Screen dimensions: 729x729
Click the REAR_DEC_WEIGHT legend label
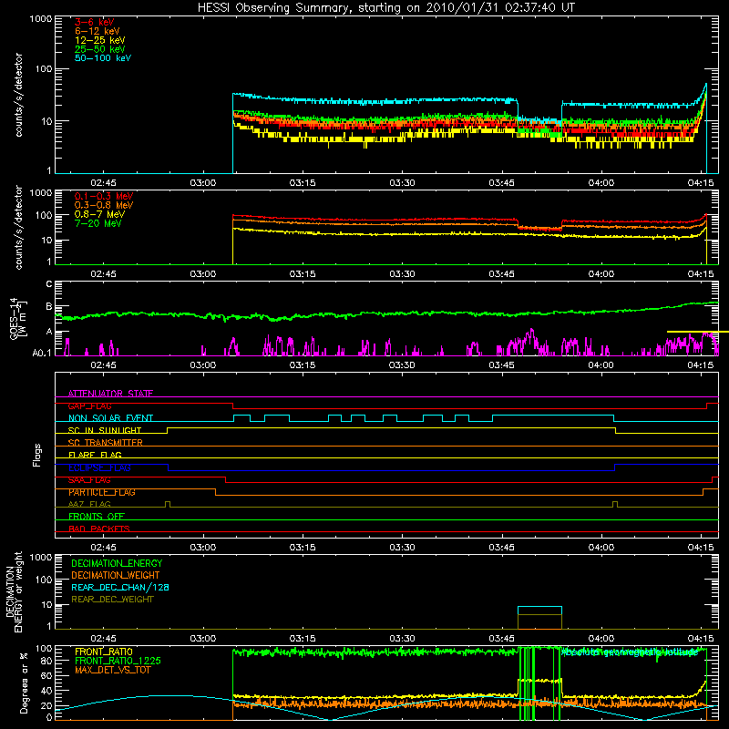click(x=112, y=600)
